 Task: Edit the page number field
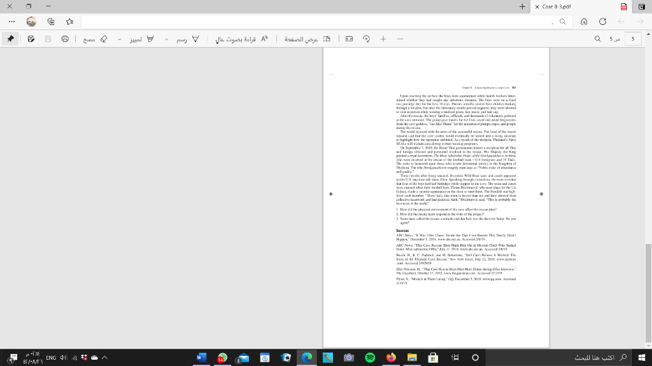[633, 39]
